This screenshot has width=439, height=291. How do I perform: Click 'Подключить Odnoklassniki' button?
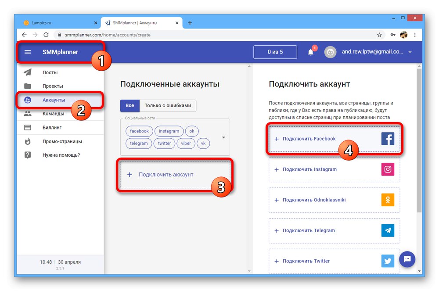[334, 200]
